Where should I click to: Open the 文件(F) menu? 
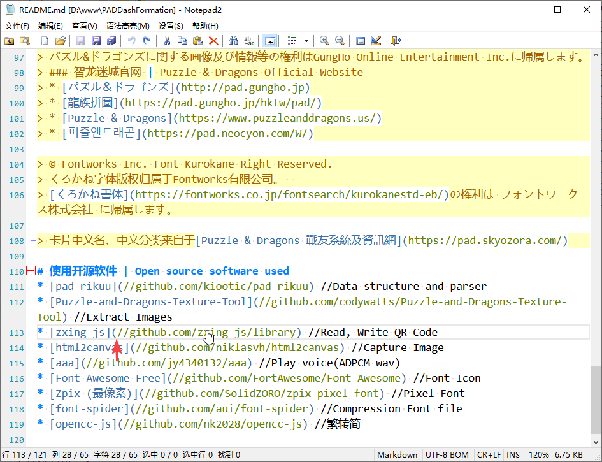pyautogui.click(x=17, y=25)
